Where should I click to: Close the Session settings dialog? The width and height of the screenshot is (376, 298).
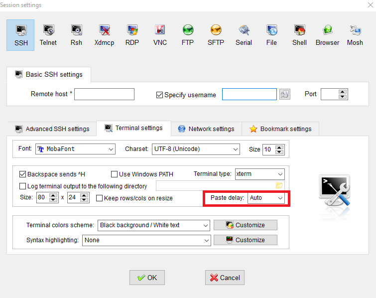tap(370, 5)
